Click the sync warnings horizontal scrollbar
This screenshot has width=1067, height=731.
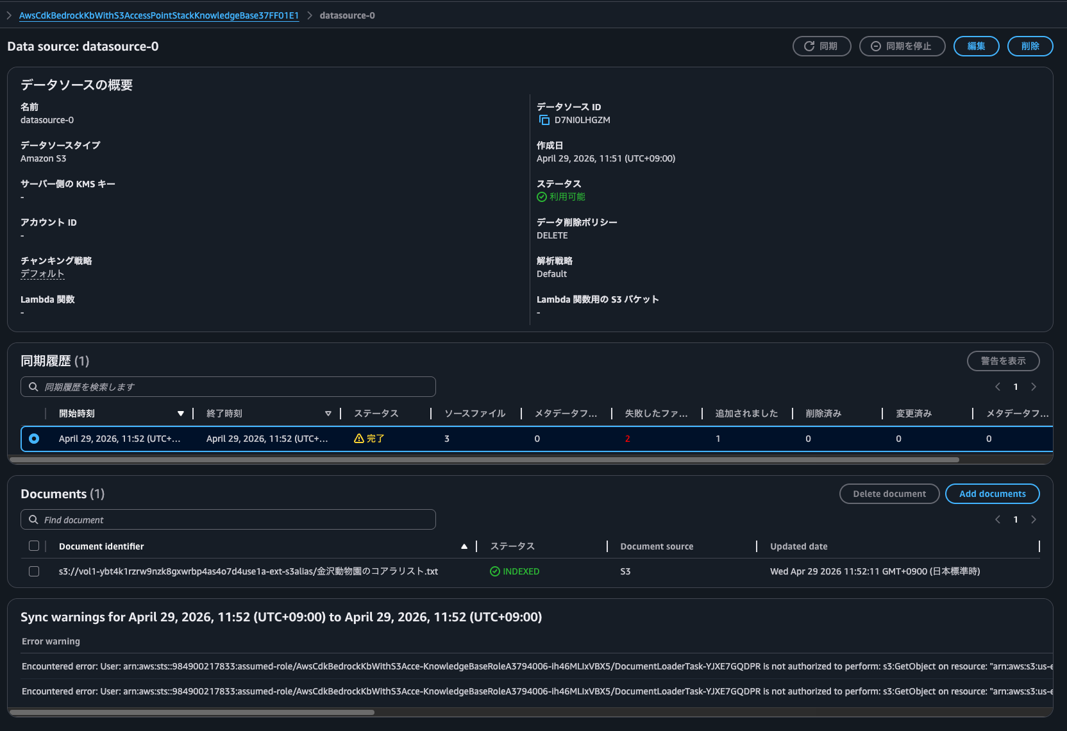click(x=192, y=712)
